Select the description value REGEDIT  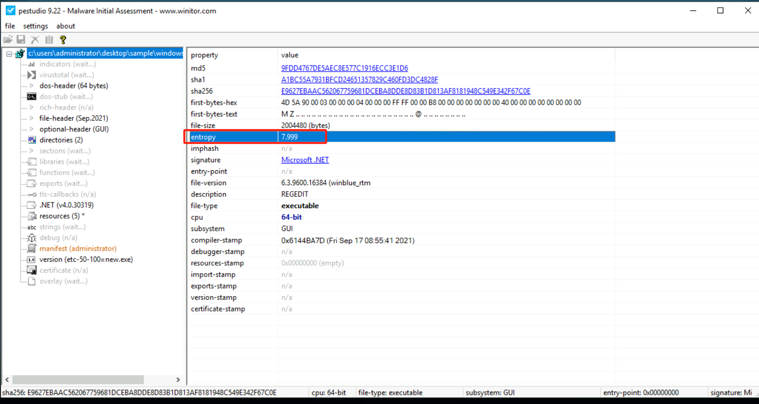[295, 194]
